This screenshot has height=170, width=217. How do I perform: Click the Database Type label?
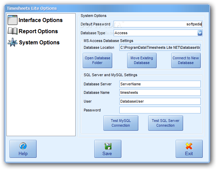pyautogui.click(x=93, y=33)
